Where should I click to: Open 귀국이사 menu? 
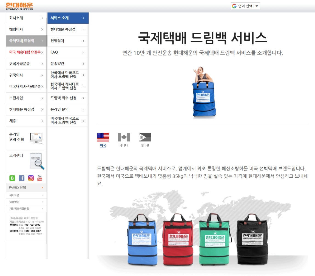(26, 75)
